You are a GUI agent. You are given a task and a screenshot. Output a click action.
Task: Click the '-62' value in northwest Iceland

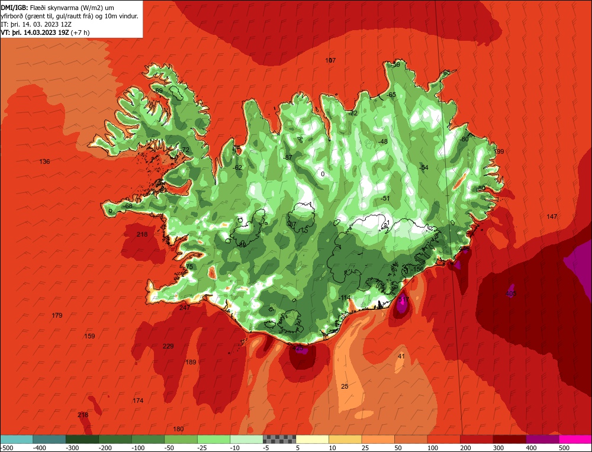tap(237, 167)
